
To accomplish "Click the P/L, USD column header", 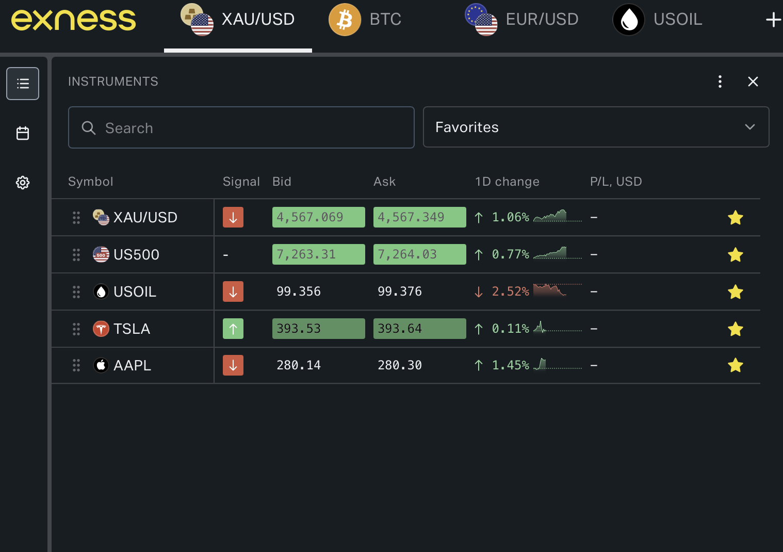I will point(616,182).
